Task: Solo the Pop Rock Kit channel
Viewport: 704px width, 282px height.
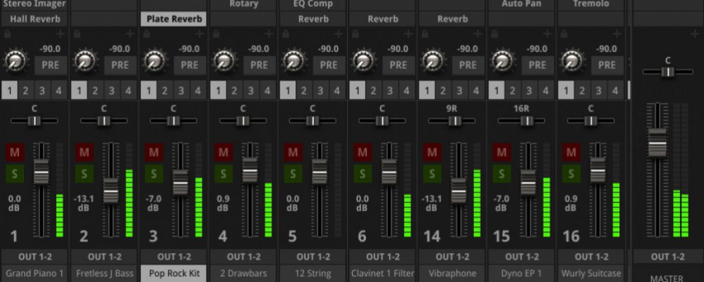Action: tap(154, 173)
